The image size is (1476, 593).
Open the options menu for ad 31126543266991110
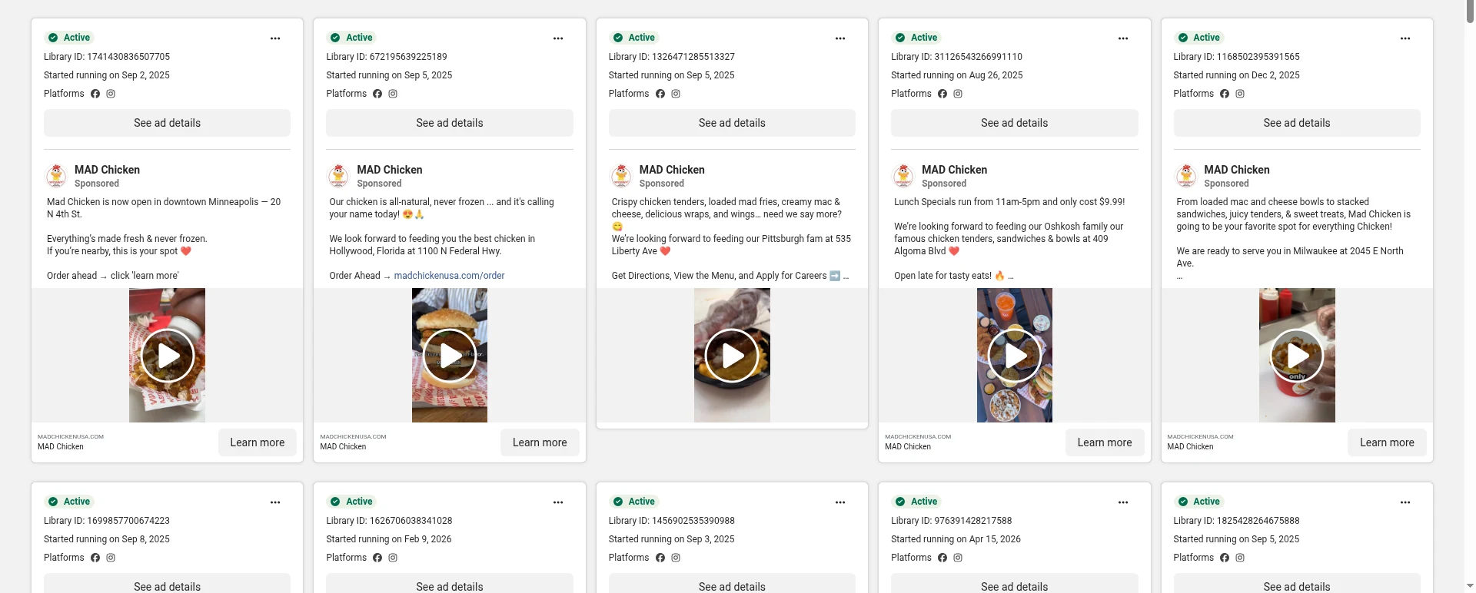pyautogui.click(x=1123, y=38)
